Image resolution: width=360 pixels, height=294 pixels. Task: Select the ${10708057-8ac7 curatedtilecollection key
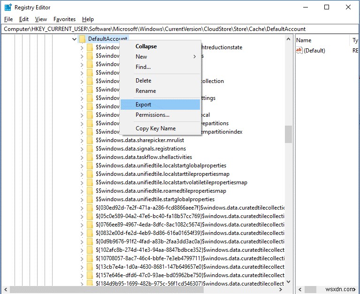tap(190, 258)
